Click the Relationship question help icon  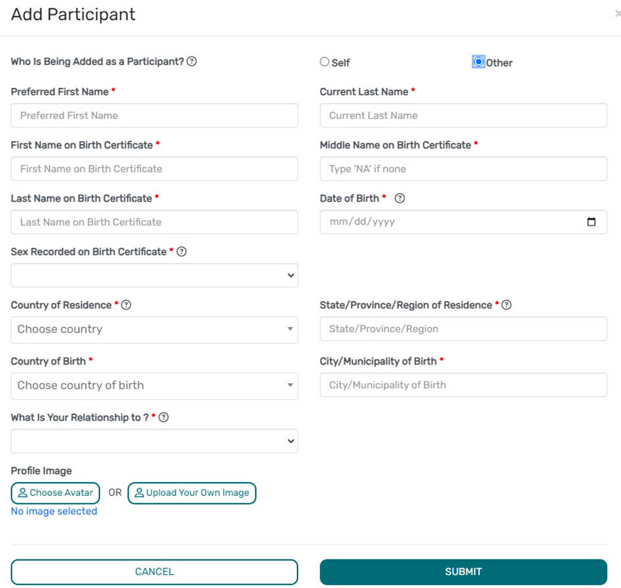163,417
